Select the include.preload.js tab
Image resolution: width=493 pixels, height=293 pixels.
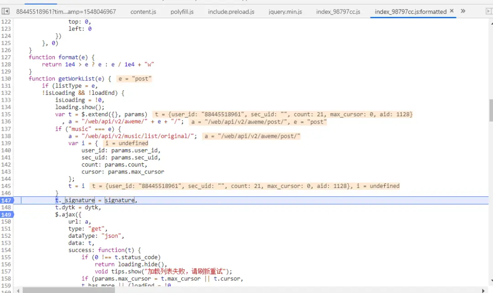tap(231, 12)
